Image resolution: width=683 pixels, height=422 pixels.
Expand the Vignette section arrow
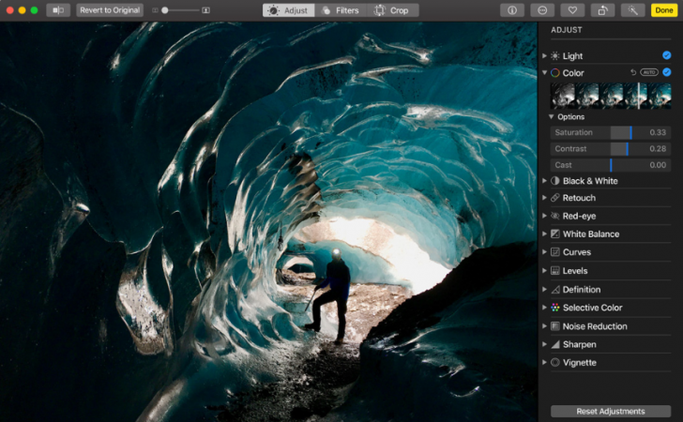(x=544, y=362)
